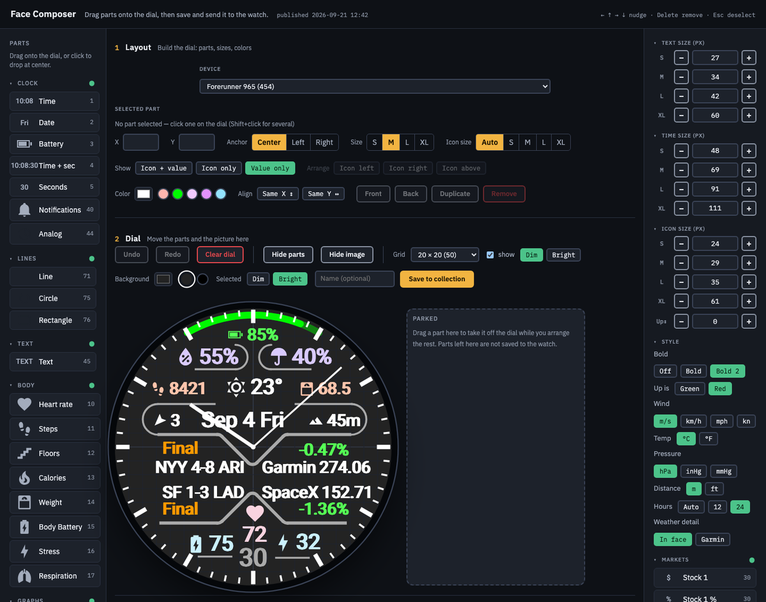Increase text size S value
This screenshot has width=766, height=602.
[x=749, y=58]
